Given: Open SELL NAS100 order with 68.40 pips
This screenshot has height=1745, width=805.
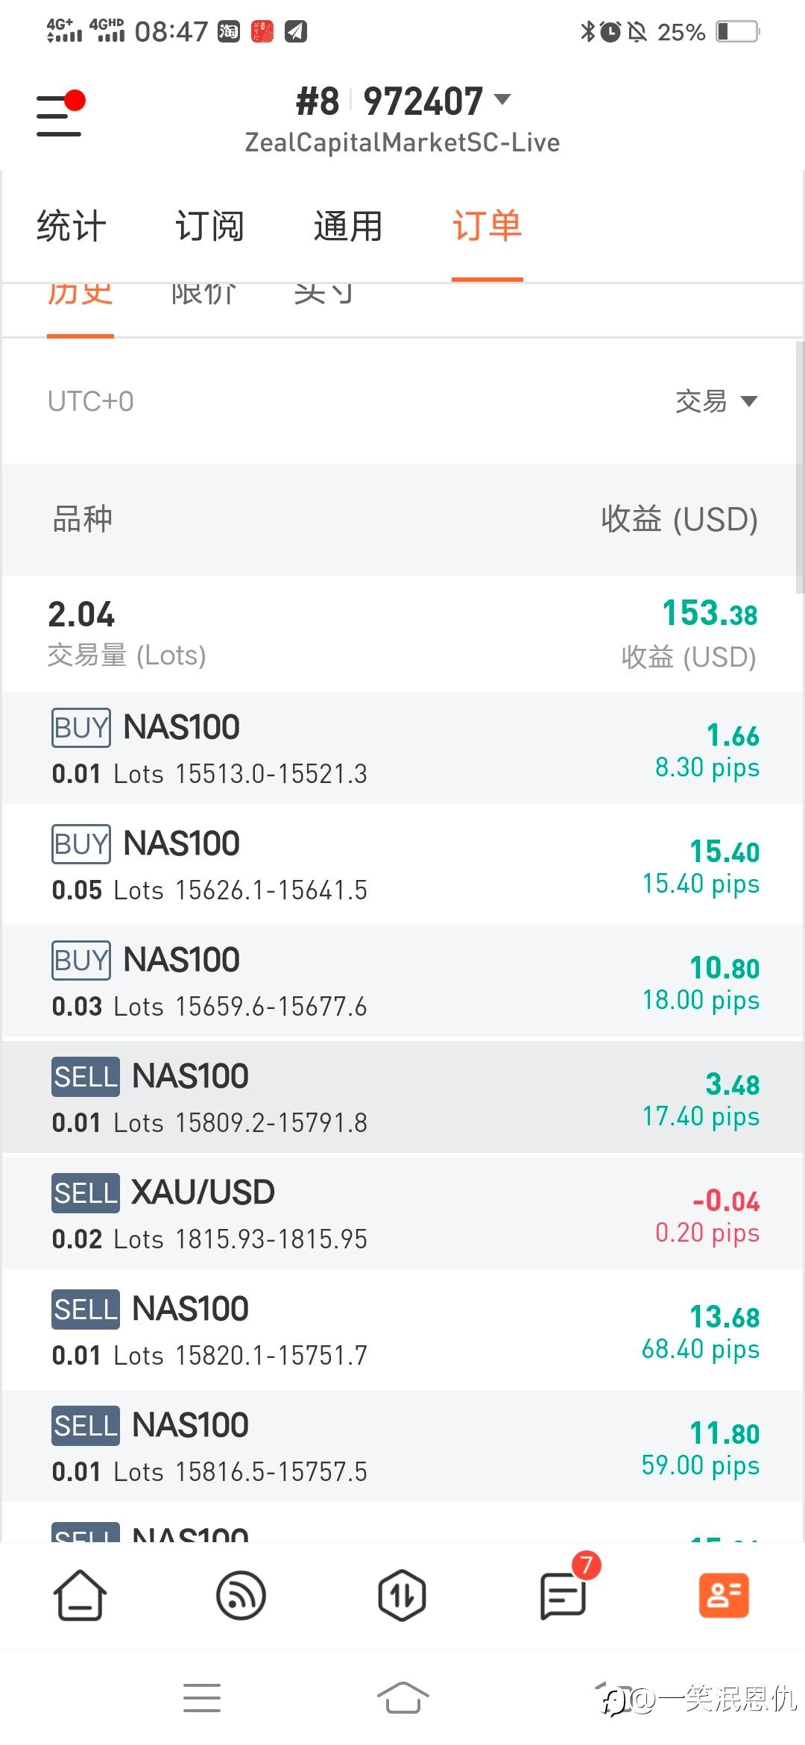Looking at the screenshot, I should click(402, 1330).
